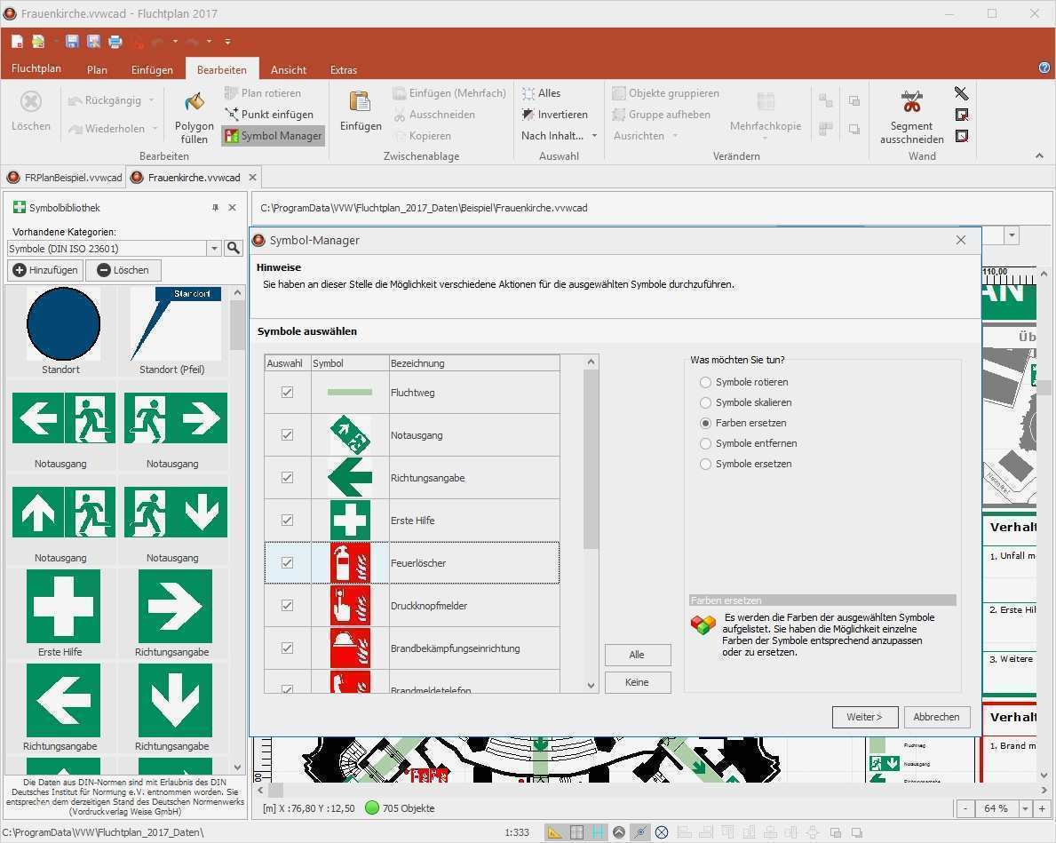The image size is (1056, 843).
Task: Select Segment ausschneiden scissors tool
Action: click(x=911, y=101)
